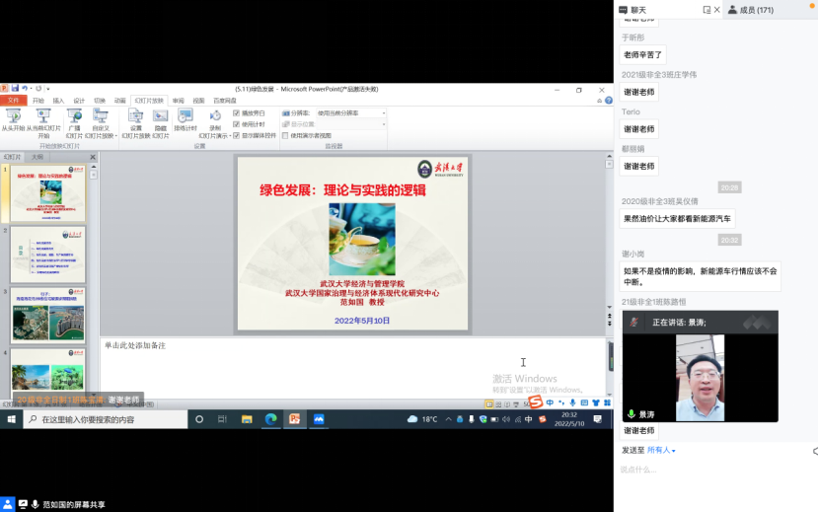Click Save icon in quick access toolbar
The height and width of the screenshot is (512, 819).
pos(15,90)
